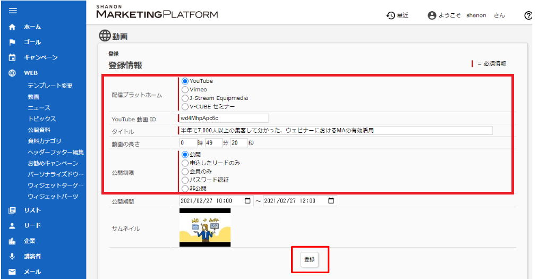538x279 pixels.
Task: Click the person icon for リード
Action: 12,225
